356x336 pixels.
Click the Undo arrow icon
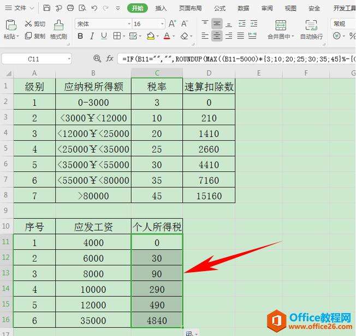click(94, 8)
